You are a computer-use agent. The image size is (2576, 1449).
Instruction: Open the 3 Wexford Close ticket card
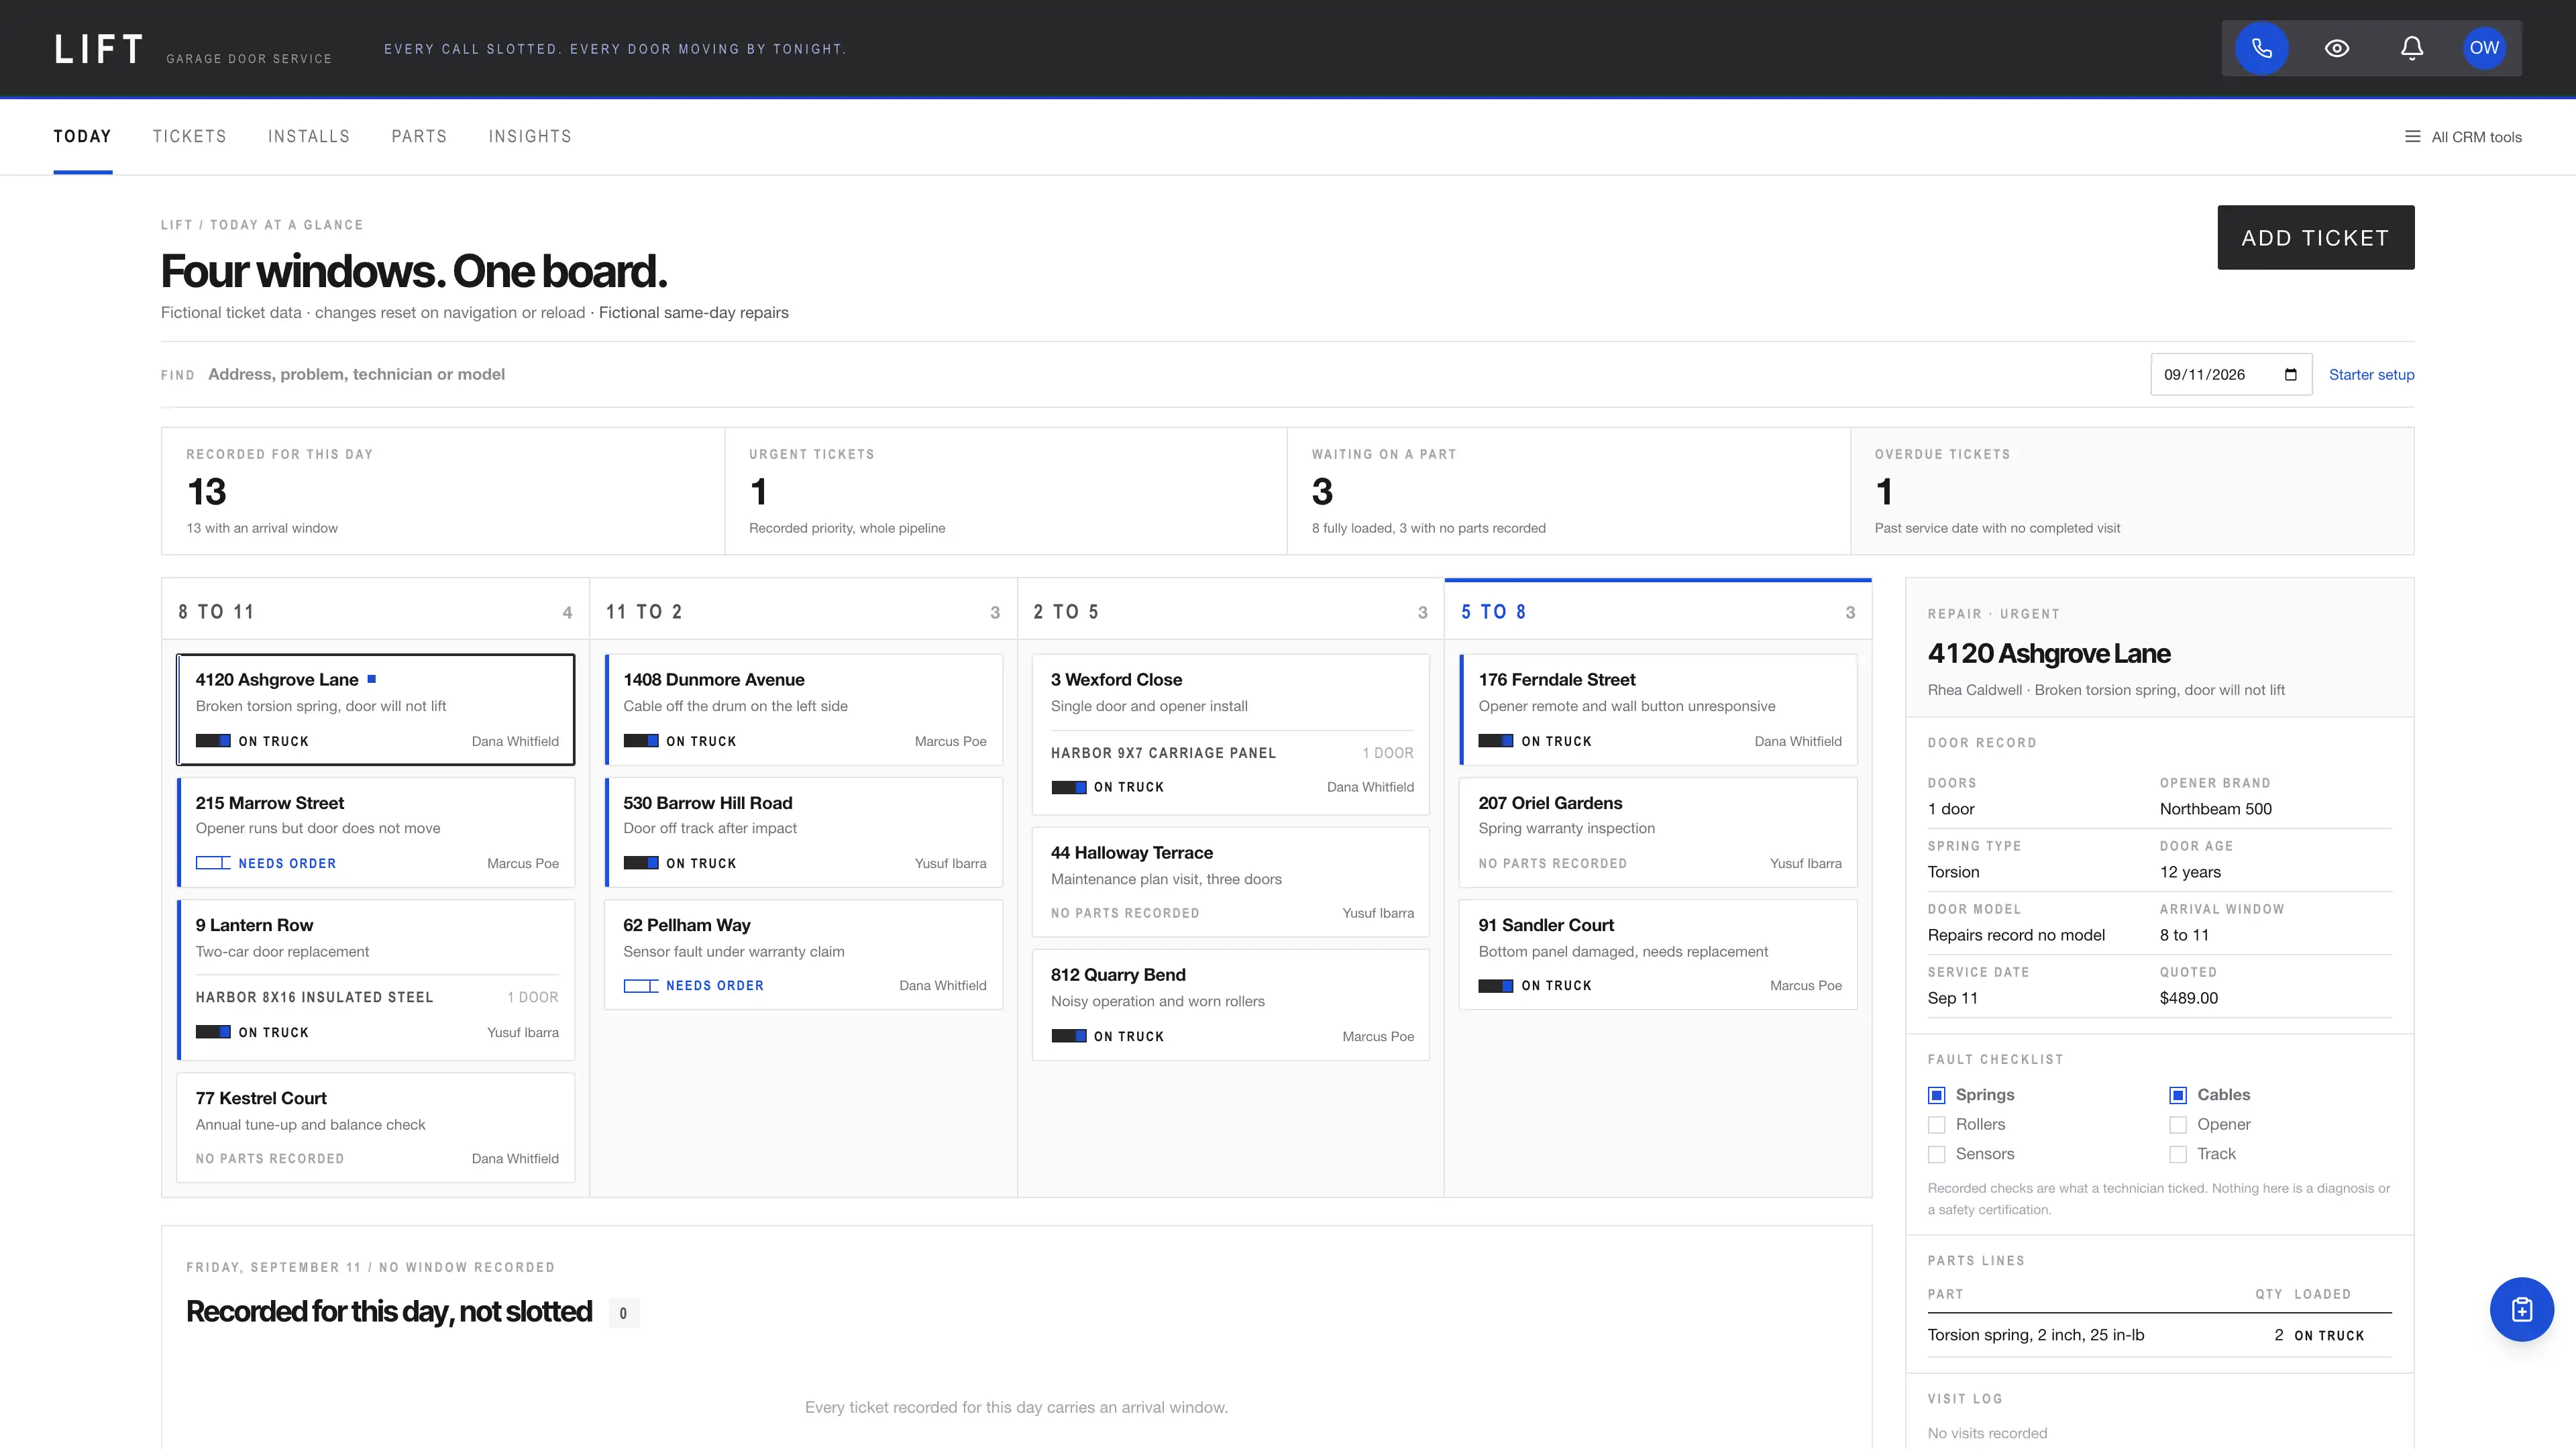(1230, 734)
